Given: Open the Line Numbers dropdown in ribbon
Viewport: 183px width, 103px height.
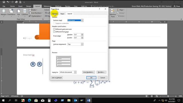Looking at the screenshot, I should 35,13.
